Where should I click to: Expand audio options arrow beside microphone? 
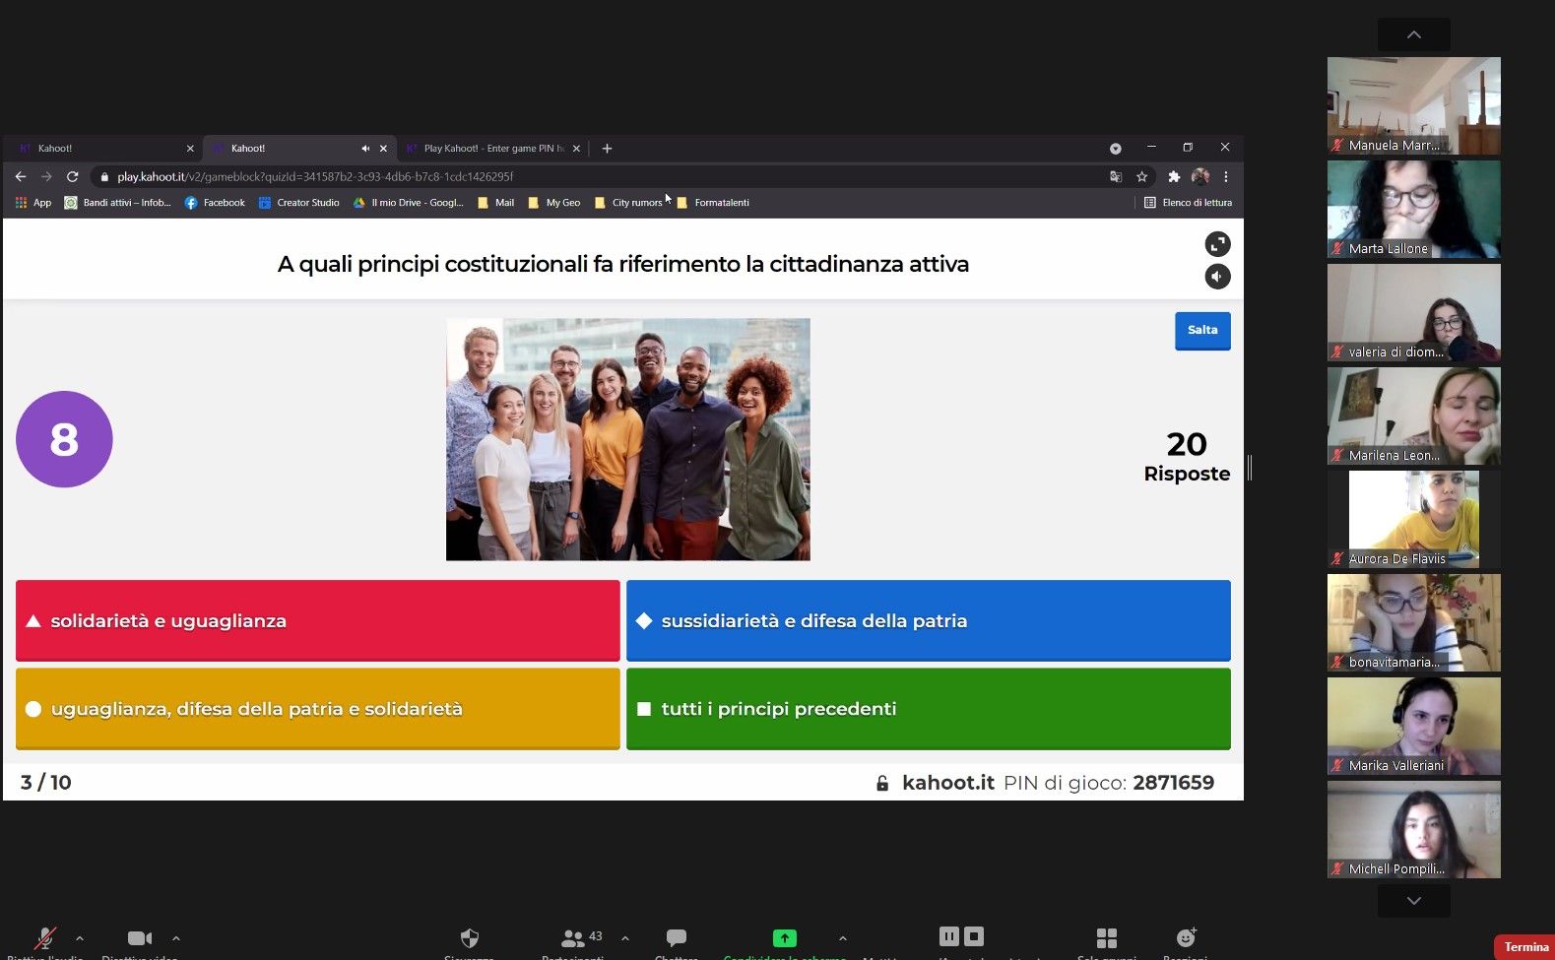tap(80, 938)
